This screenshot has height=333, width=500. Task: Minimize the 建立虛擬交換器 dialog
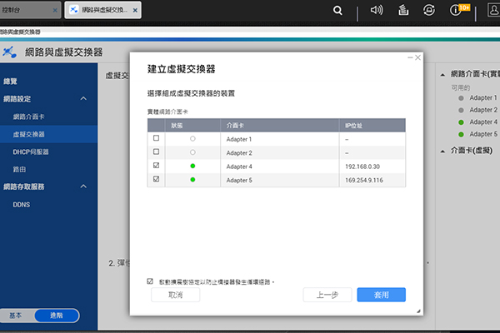click(x=410, y=57)
